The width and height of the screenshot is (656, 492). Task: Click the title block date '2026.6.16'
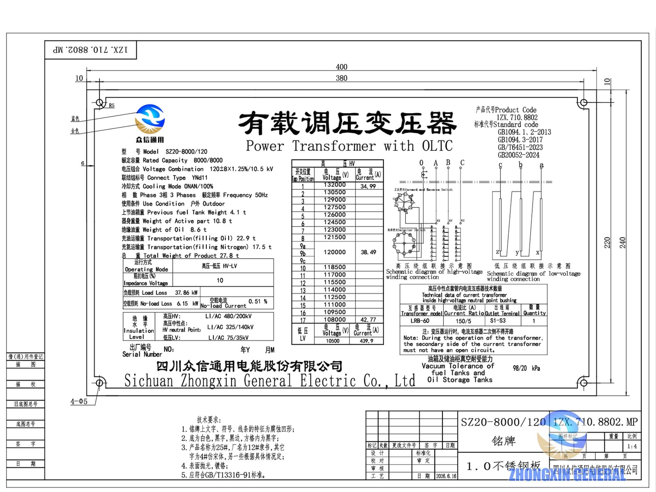pos(446,476)
